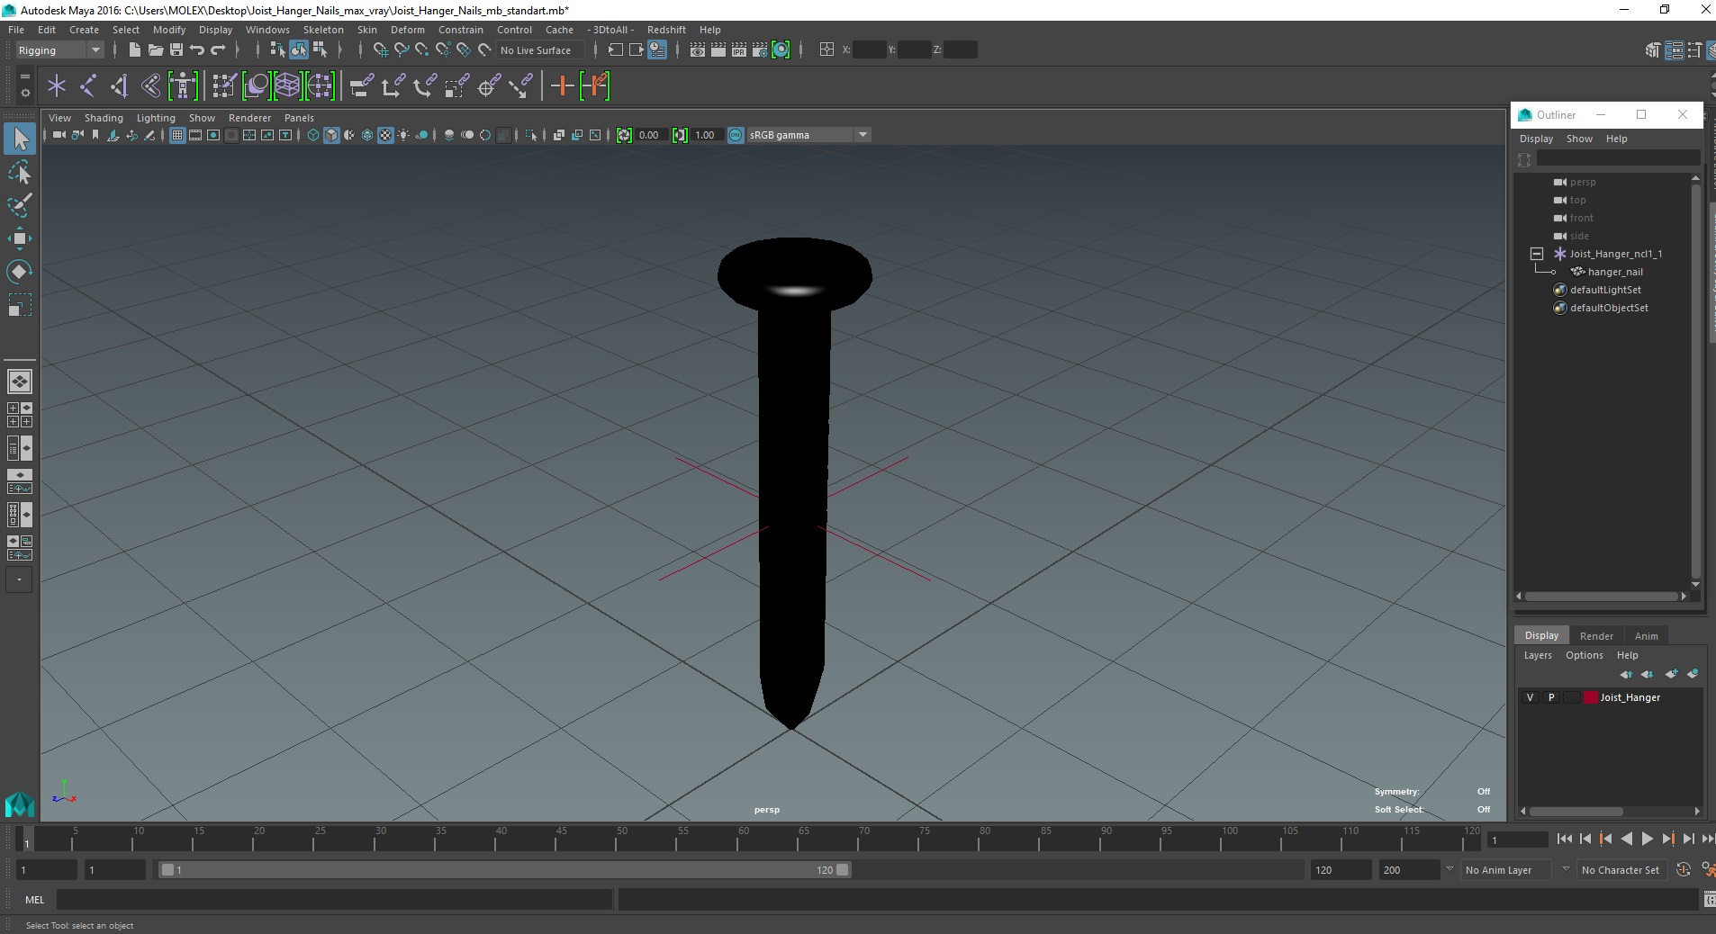Open viewport Shading menu
This screenshot has height=934, width=1716.
(x=104, y=118)
